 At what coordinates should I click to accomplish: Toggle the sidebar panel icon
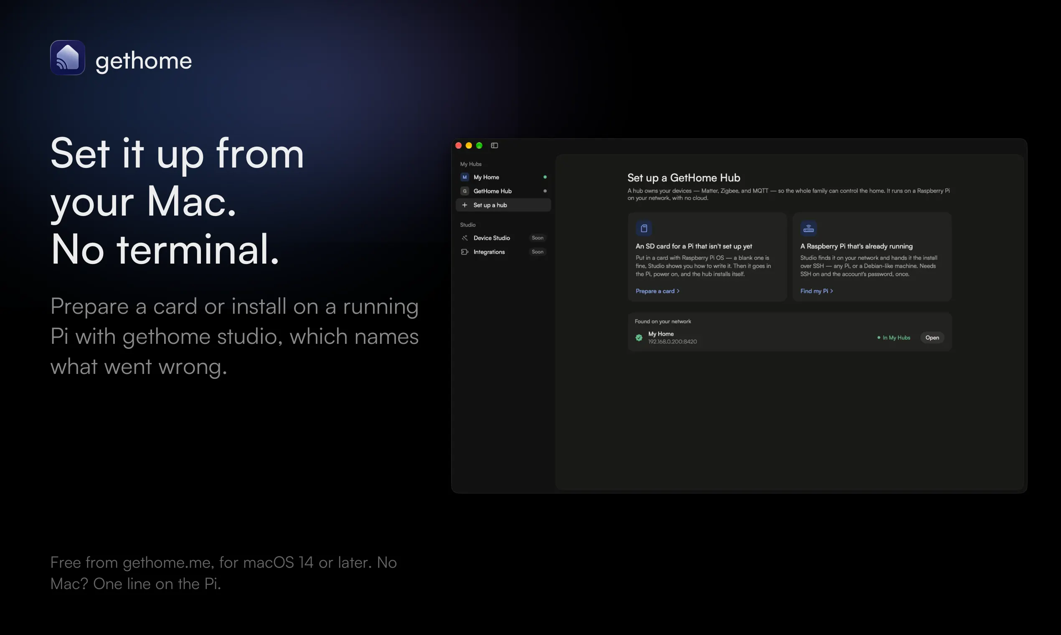495,145
